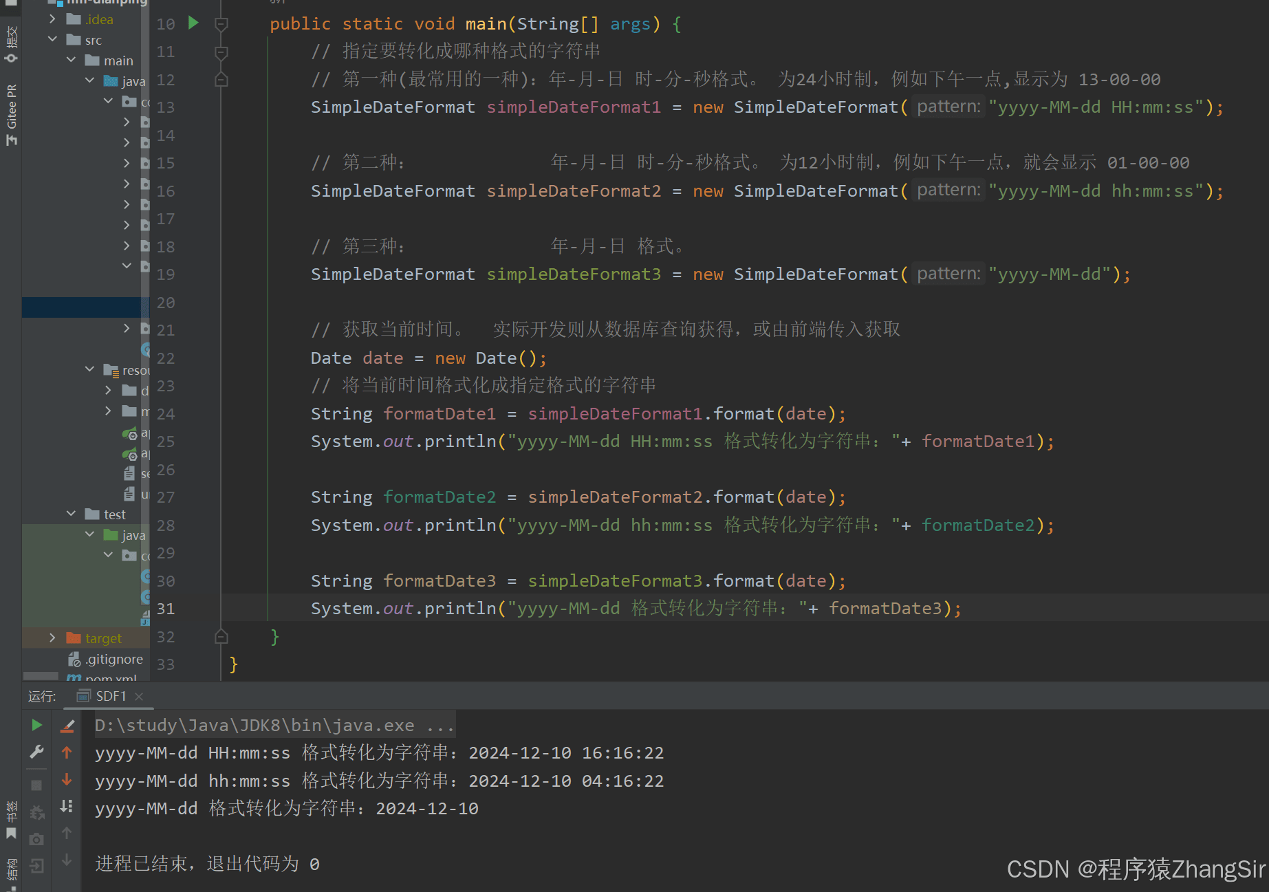Open run configuration via the wrench icon
The width and height of the screenshot is (1269, 892).
pos(37,752)
